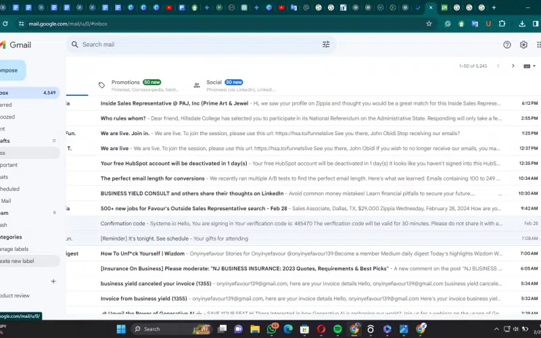541x338 pixels.
Task: Add a new label with plus icon
Action: [53, 281]
